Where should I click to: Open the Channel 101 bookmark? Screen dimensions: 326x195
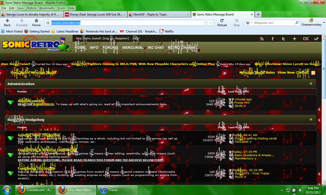139,31
